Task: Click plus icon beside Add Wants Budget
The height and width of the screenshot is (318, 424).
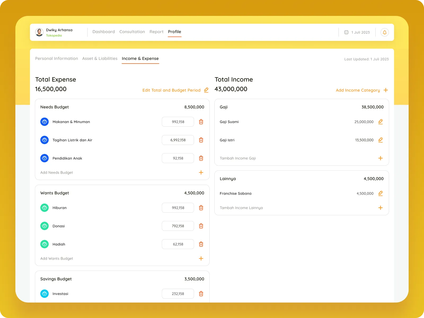Action: pos(201,258)
